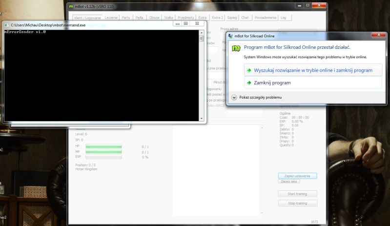The width and height of the screenshot is (390, 226).
Task: Click the Position: 0 / 0 text
Action: (85, 165)
